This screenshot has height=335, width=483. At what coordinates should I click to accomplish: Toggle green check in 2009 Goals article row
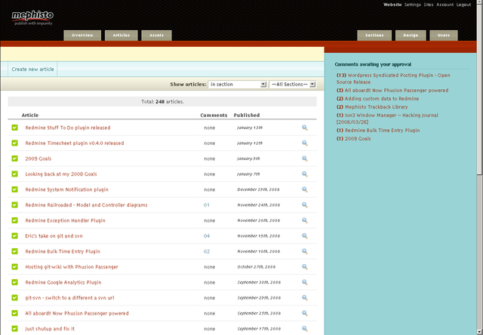tap(15, 158)
